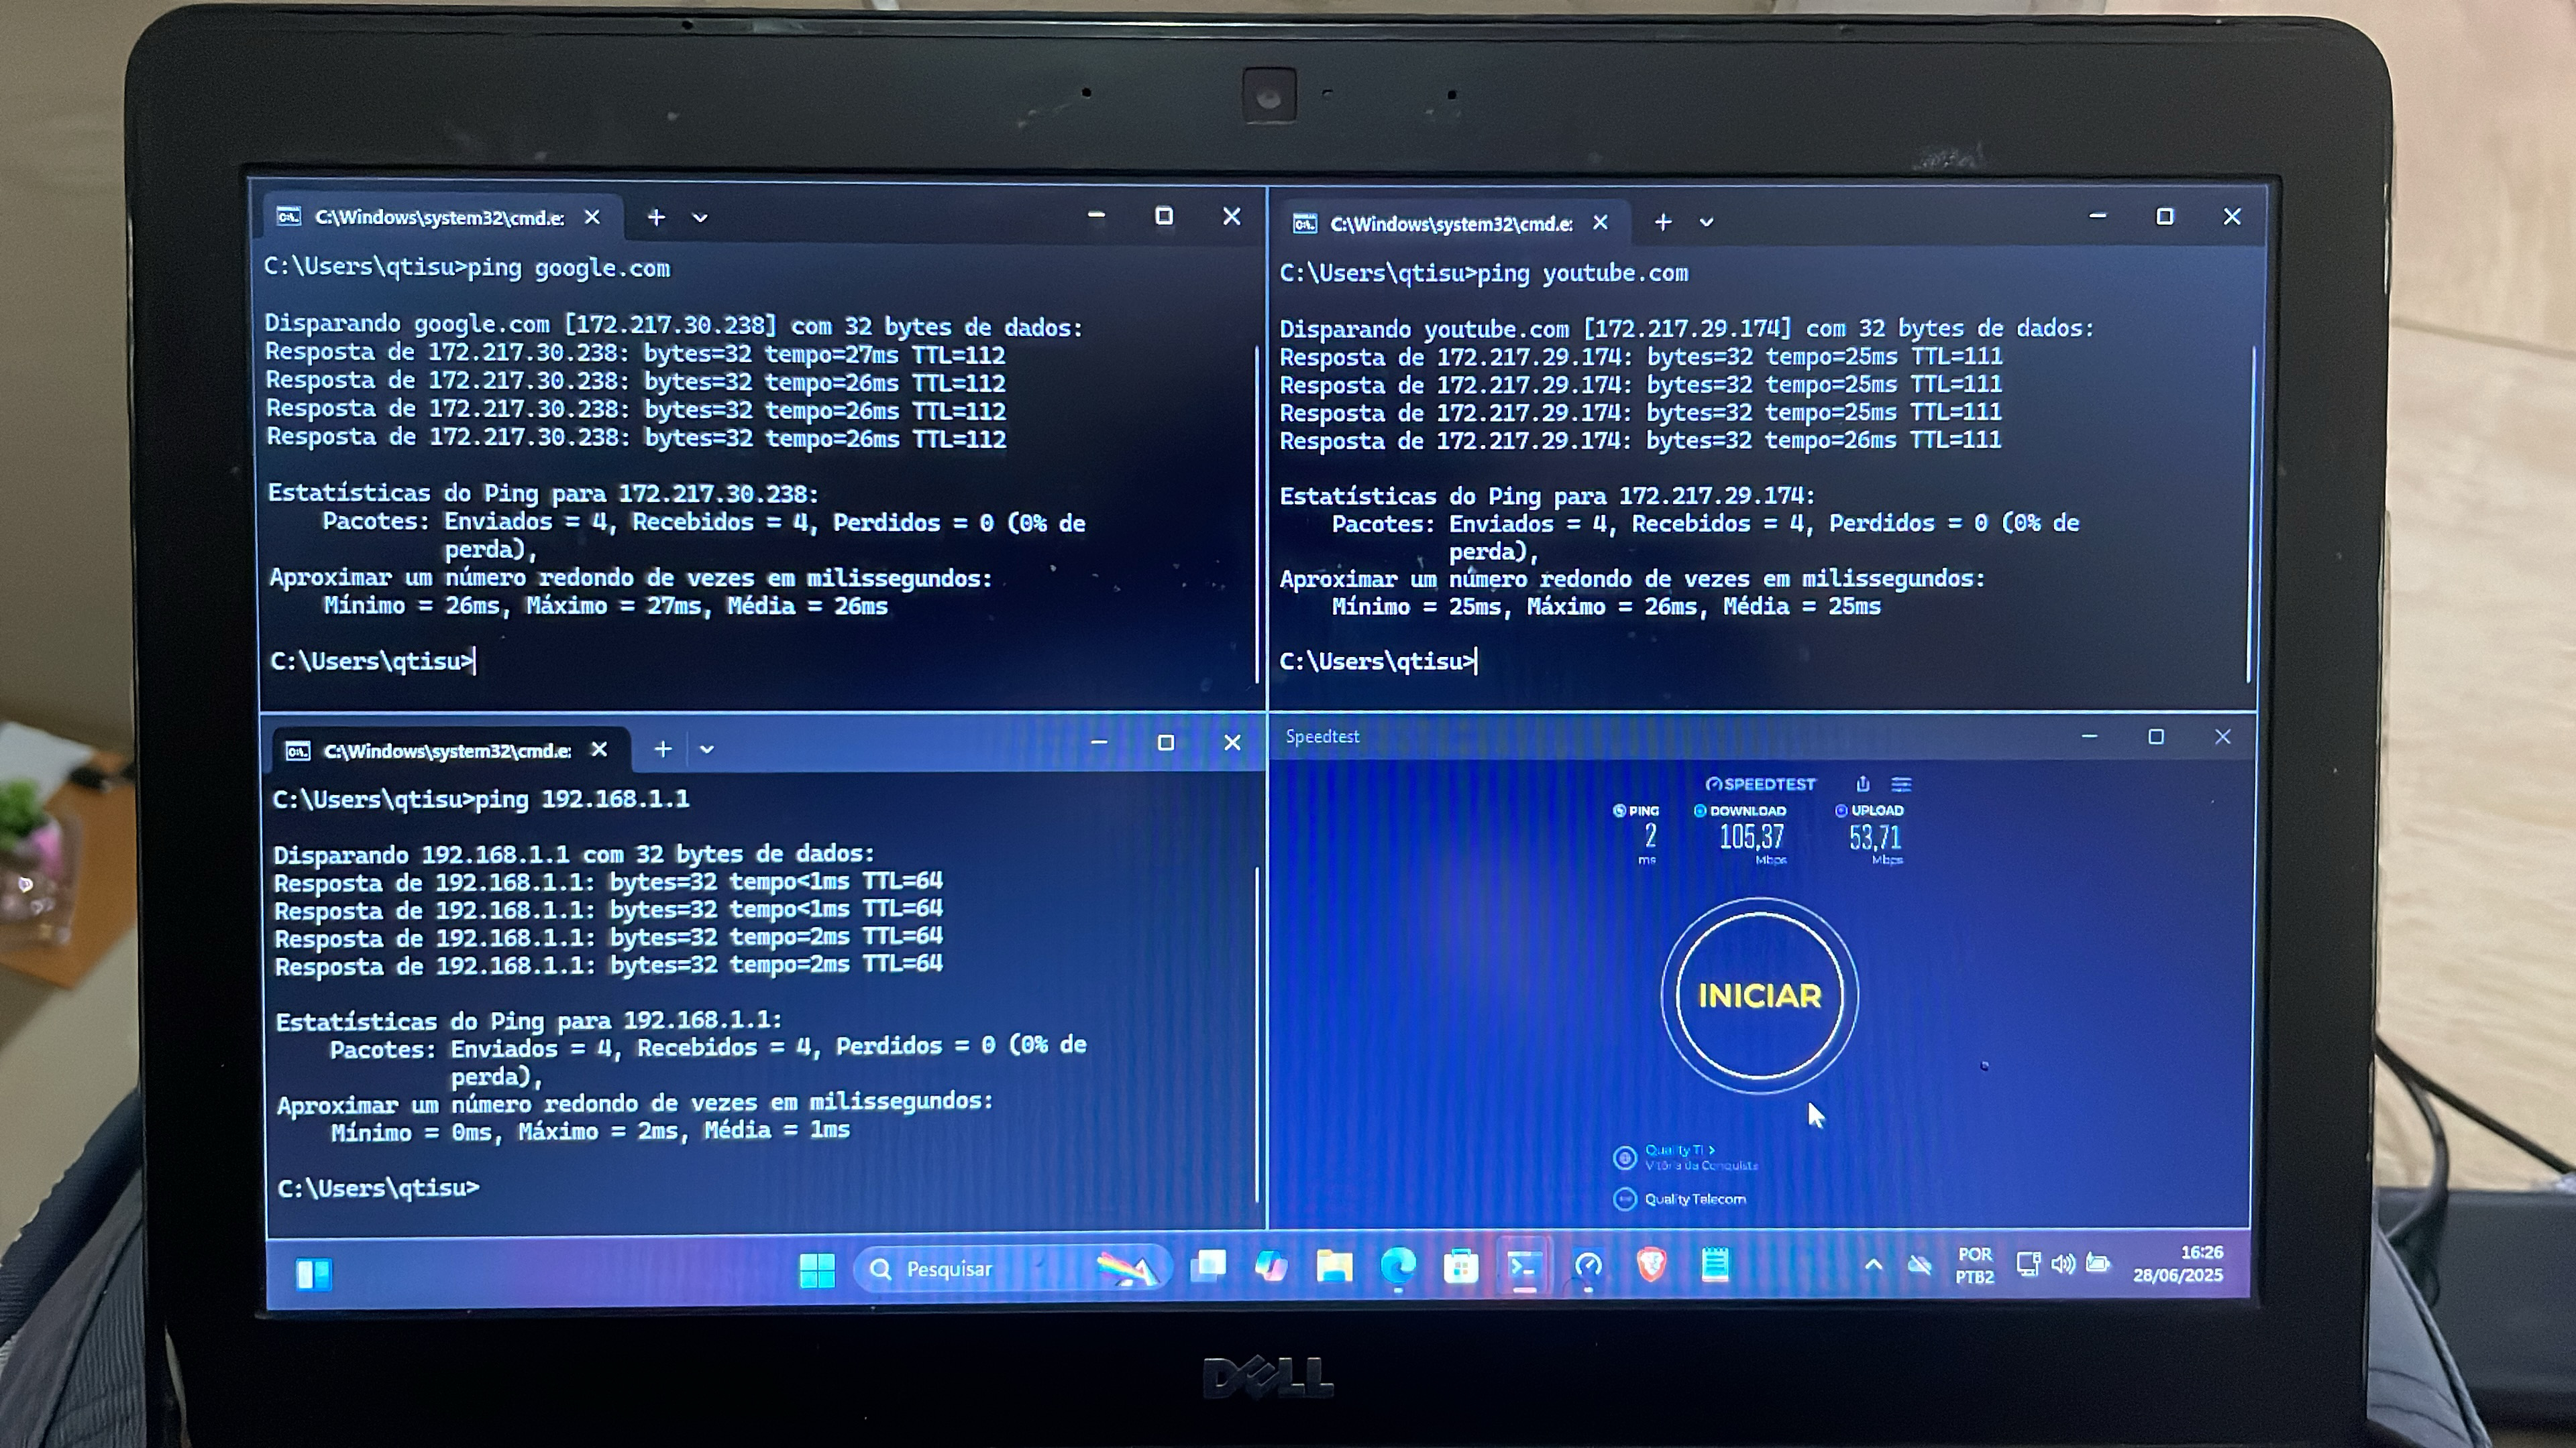Open Task View from the taskbar

[1208, 1266]
